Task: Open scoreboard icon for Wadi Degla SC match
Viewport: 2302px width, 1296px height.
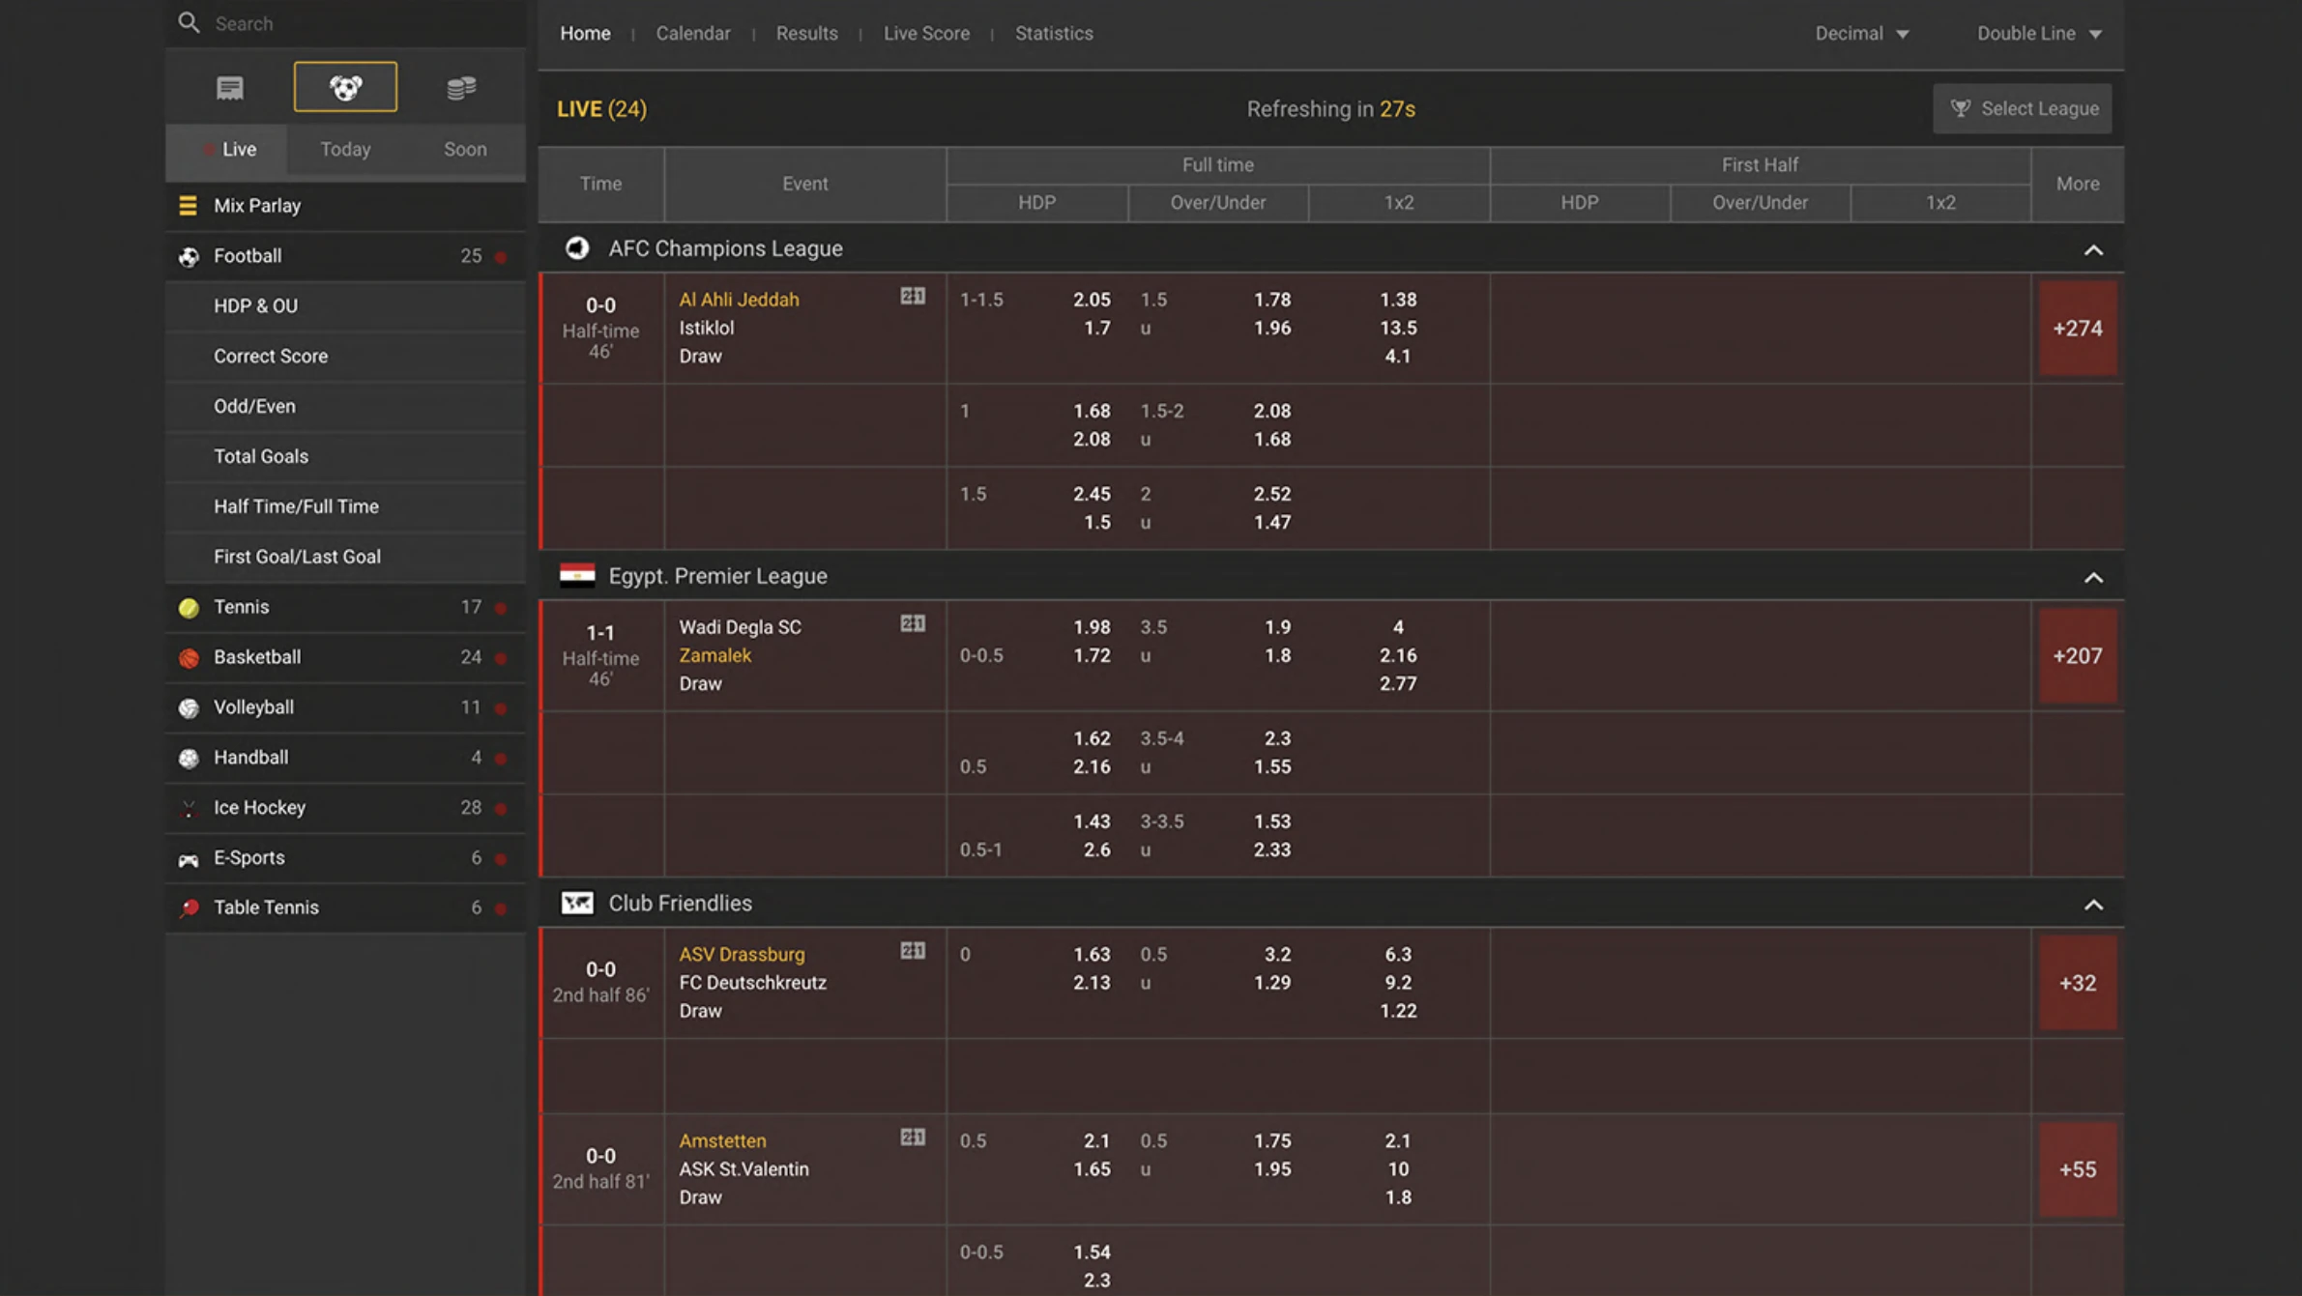Action: 913,624
